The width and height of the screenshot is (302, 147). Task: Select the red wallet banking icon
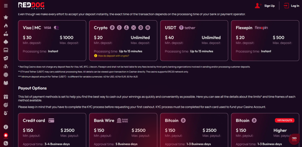[6, 135]
